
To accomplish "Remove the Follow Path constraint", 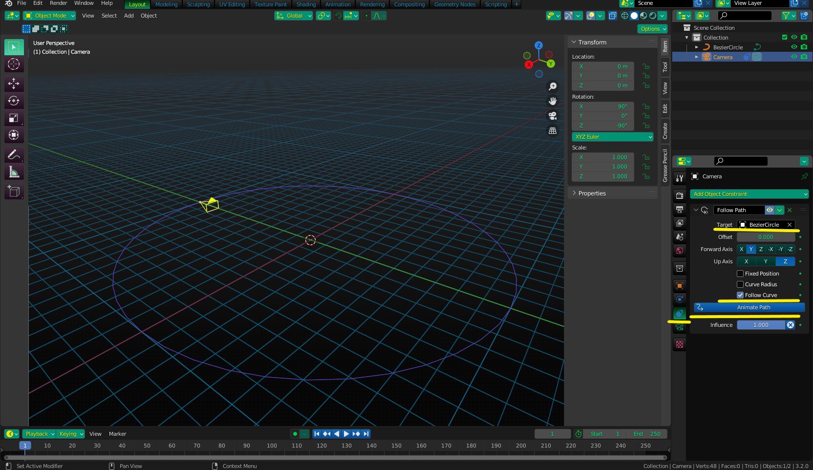I will click(790, 210).
